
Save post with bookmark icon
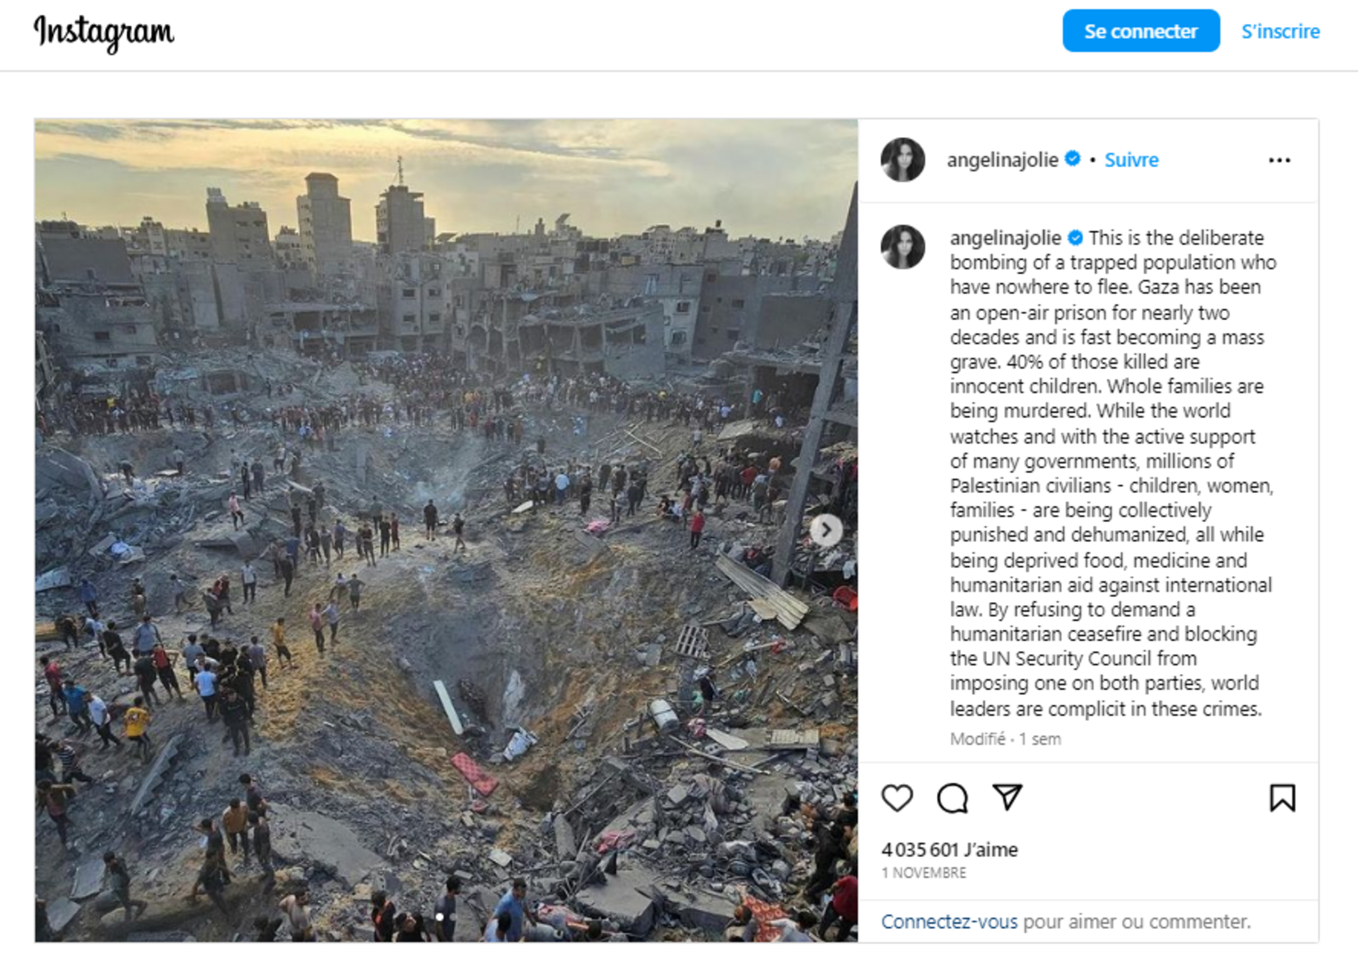point(1282,798)
